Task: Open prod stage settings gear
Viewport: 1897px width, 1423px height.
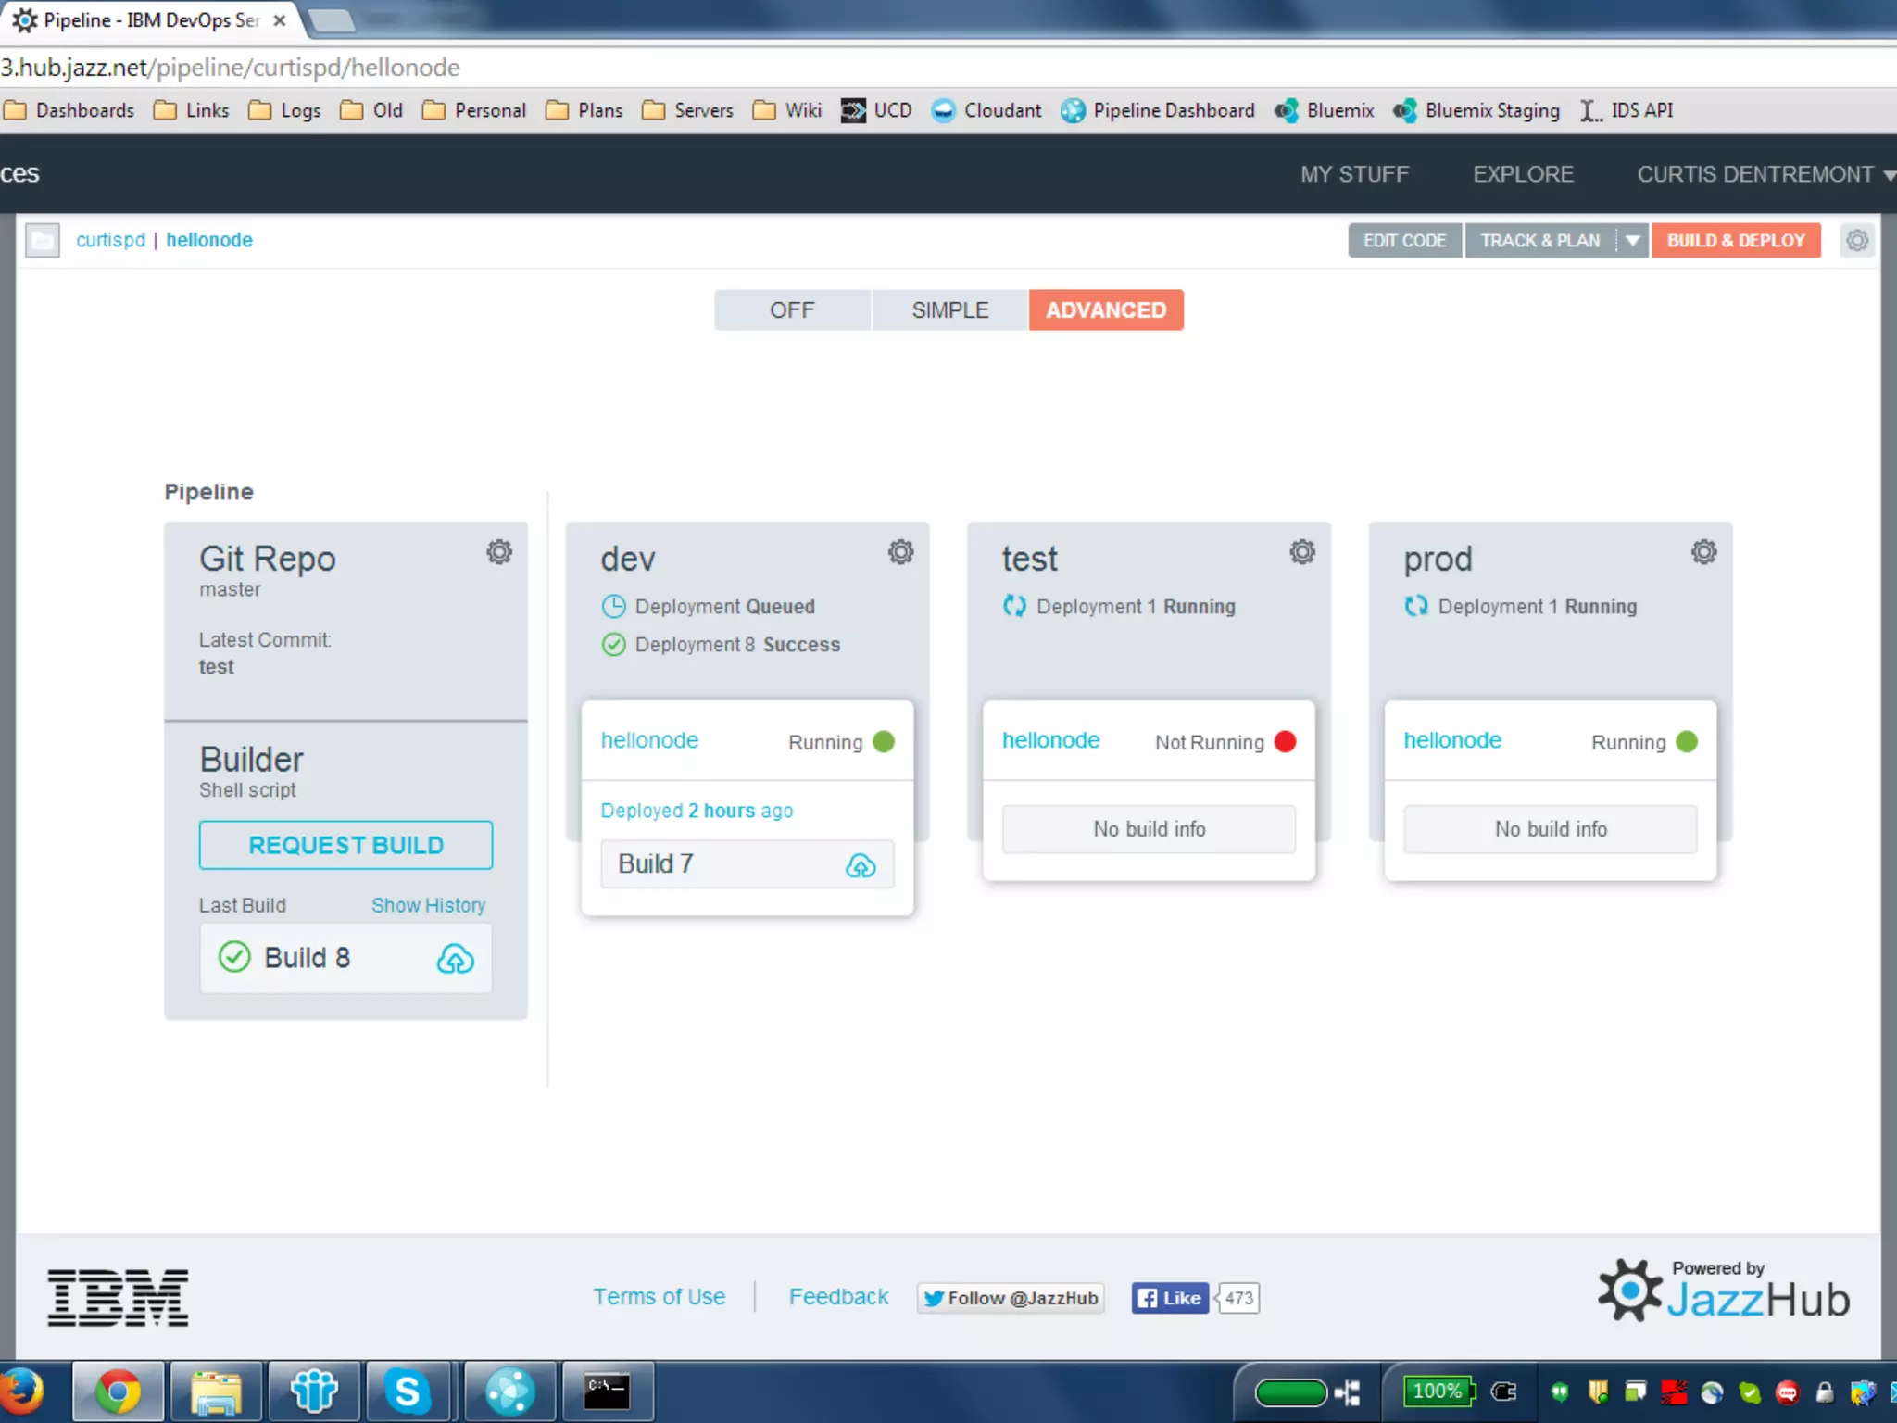Action: 1703,552
